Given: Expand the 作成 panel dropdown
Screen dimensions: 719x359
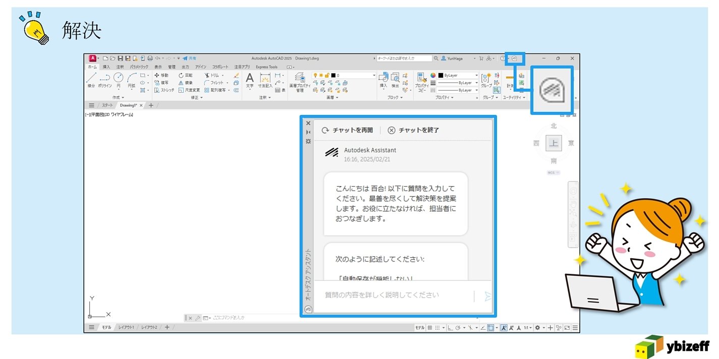Looking at the screenshot, I should 119,97.
